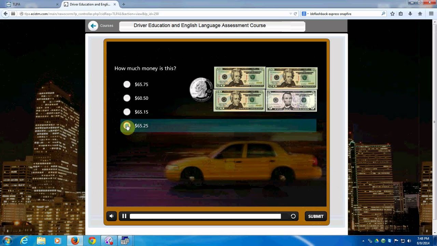Show the bookmarks list
Viewport: 437px width, 246px height.
[x=401, y=14]
